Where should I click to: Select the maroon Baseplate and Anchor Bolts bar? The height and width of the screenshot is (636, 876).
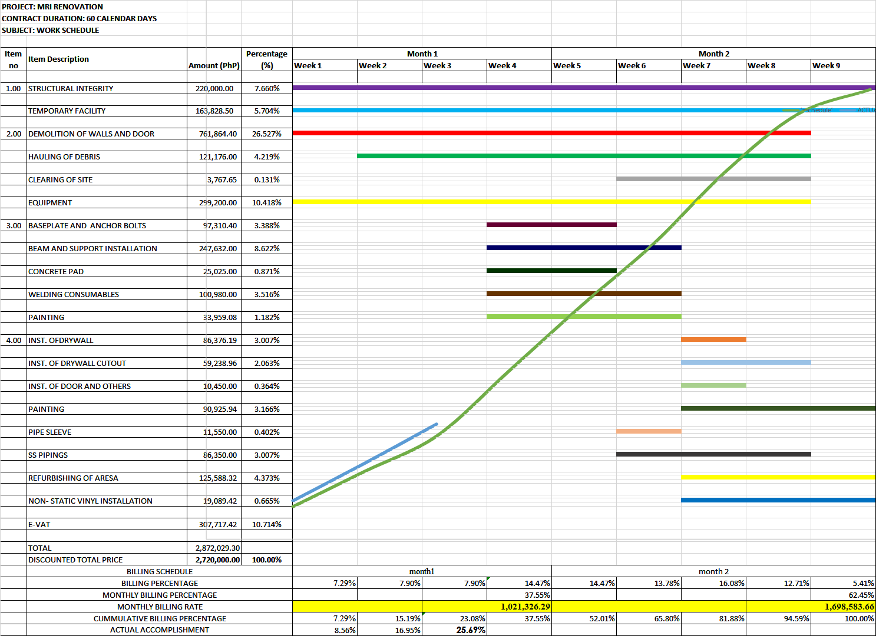click(551, 225)
